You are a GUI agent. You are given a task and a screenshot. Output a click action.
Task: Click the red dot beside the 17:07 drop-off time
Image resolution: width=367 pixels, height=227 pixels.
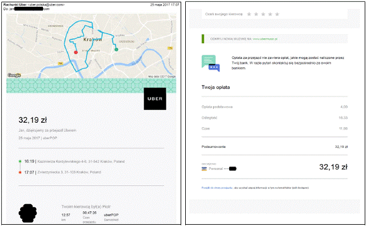tap(20, 172)
